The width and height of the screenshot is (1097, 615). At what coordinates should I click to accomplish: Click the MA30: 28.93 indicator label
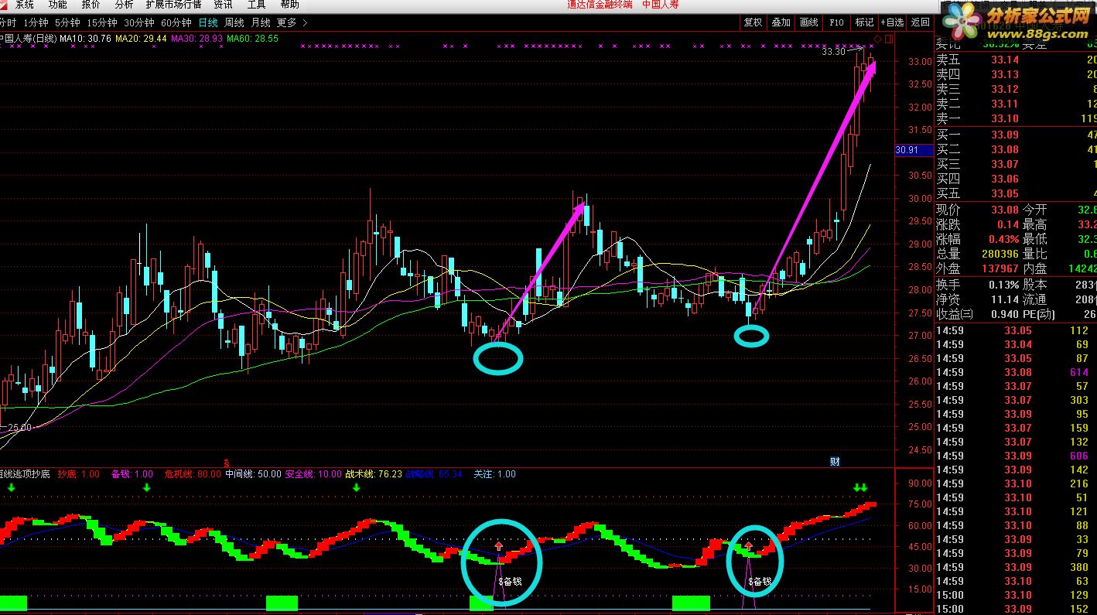197,38
